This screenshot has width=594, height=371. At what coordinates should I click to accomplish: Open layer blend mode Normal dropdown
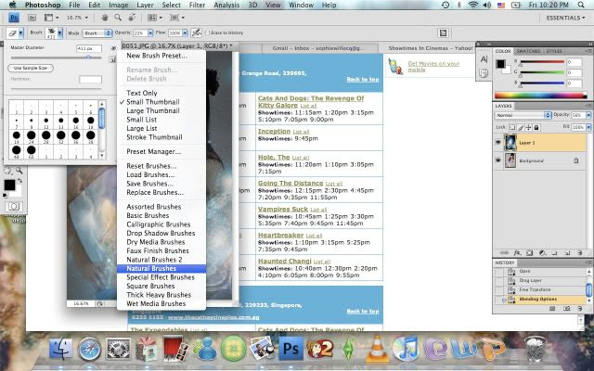point(523,115)
